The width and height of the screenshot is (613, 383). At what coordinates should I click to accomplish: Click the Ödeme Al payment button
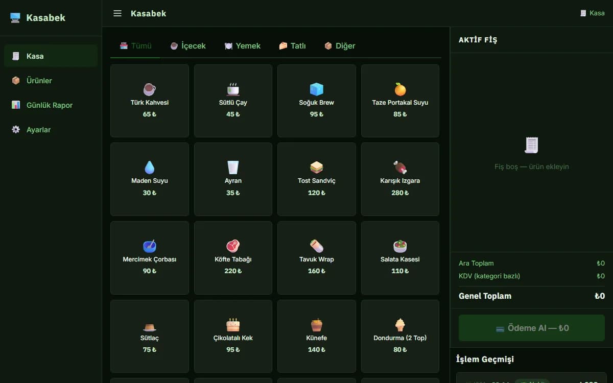[532, 328]
